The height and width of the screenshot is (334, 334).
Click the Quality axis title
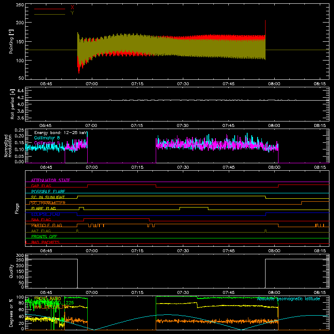pyautogui.click(x=11, y=271)
